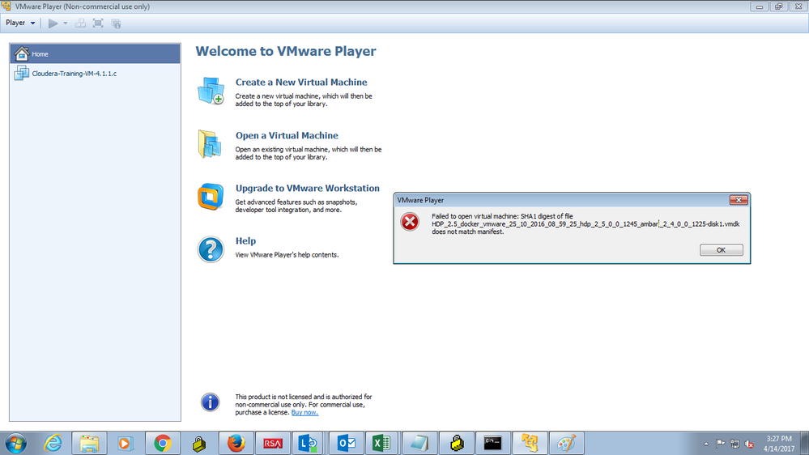Click the blue information icon

[x=210, y=402]
